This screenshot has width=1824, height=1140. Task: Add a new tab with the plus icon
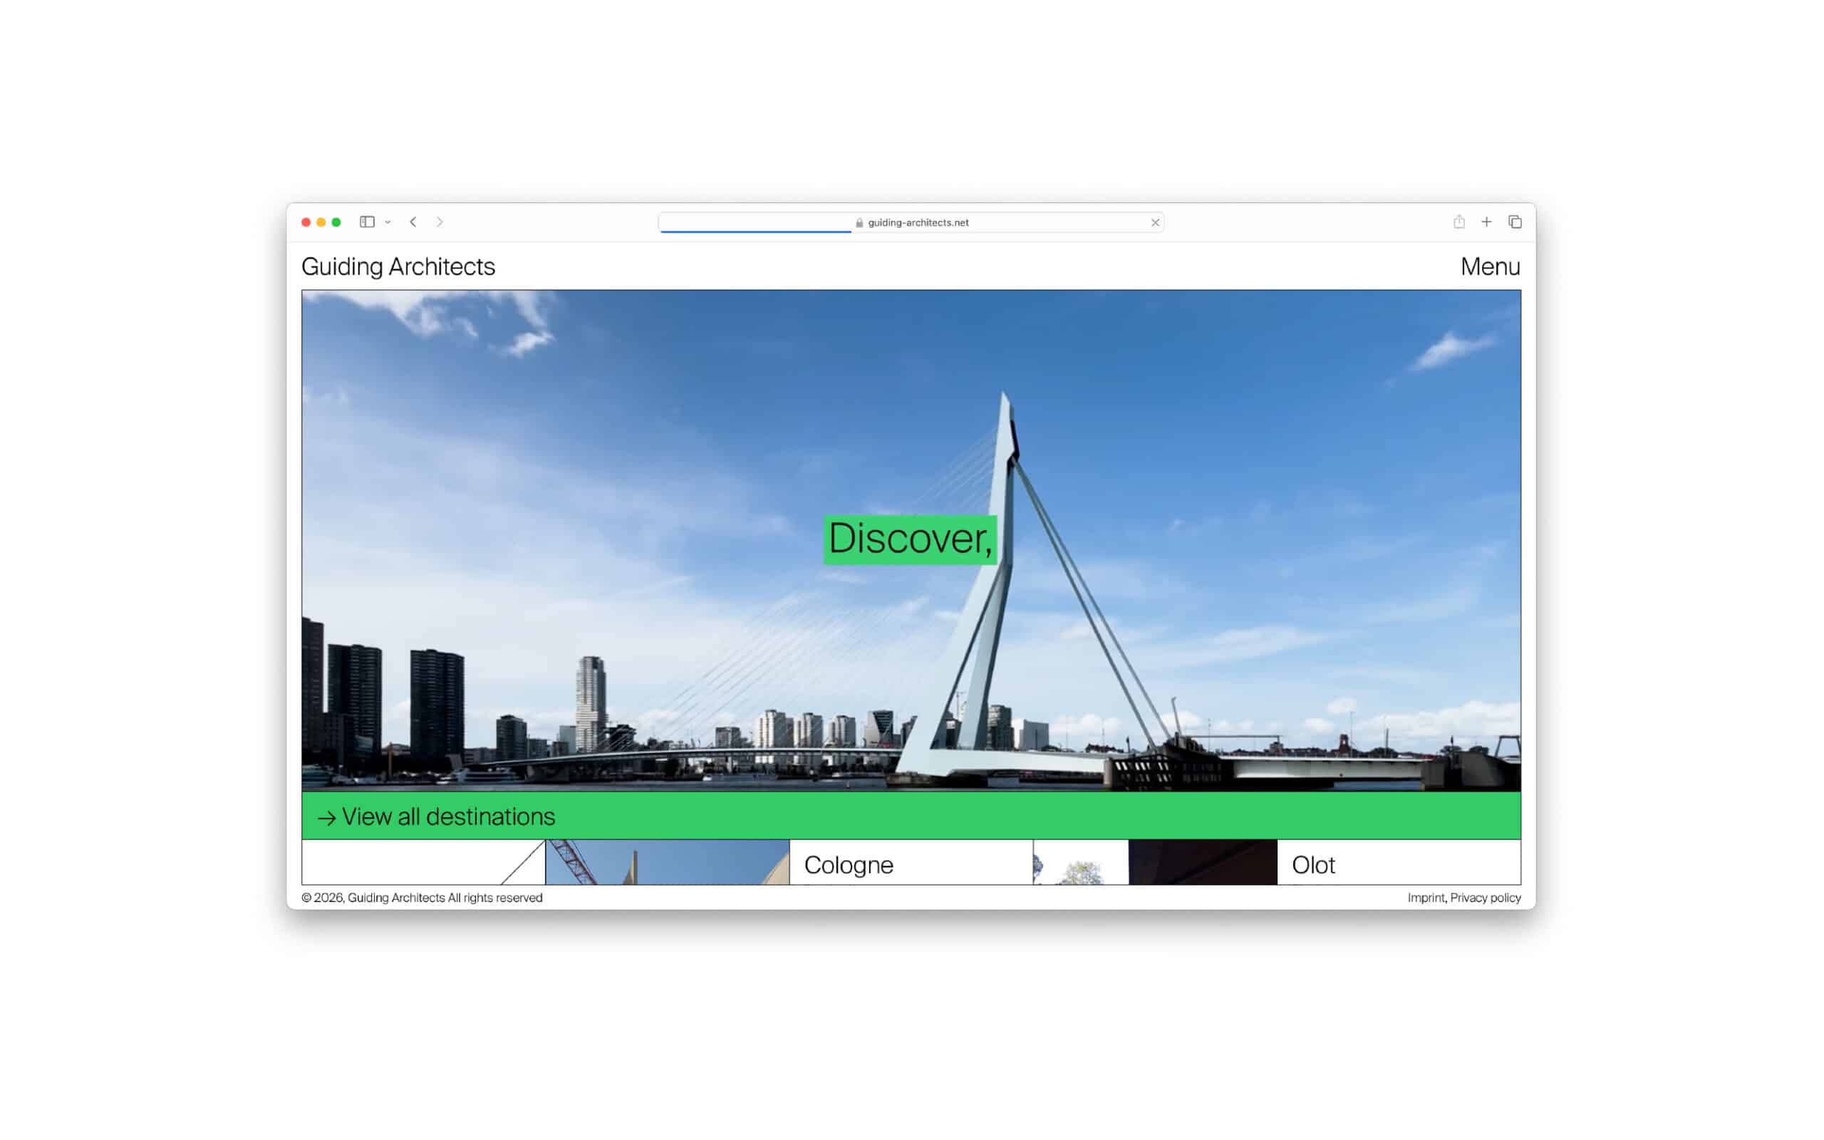pyautogui.click(x=1486, y=222)
